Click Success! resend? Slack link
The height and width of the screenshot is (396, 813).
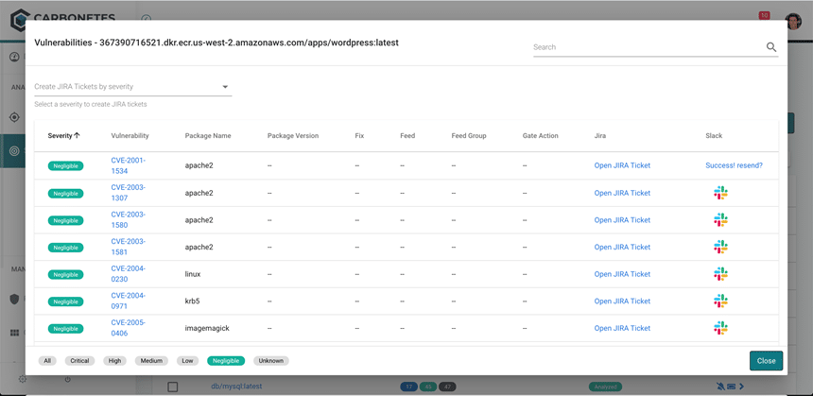[x=734, y=165]
